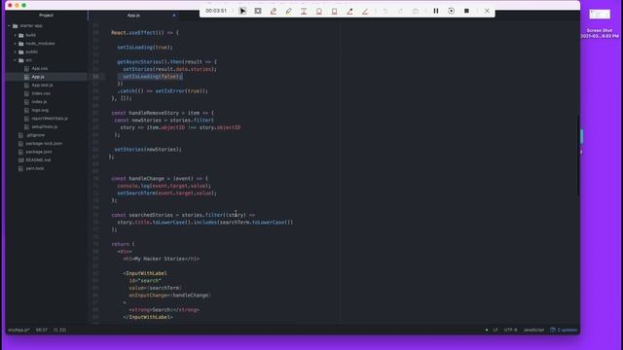
Task: Open the Screen Shot file on desktop
Action: click(600, 23)
